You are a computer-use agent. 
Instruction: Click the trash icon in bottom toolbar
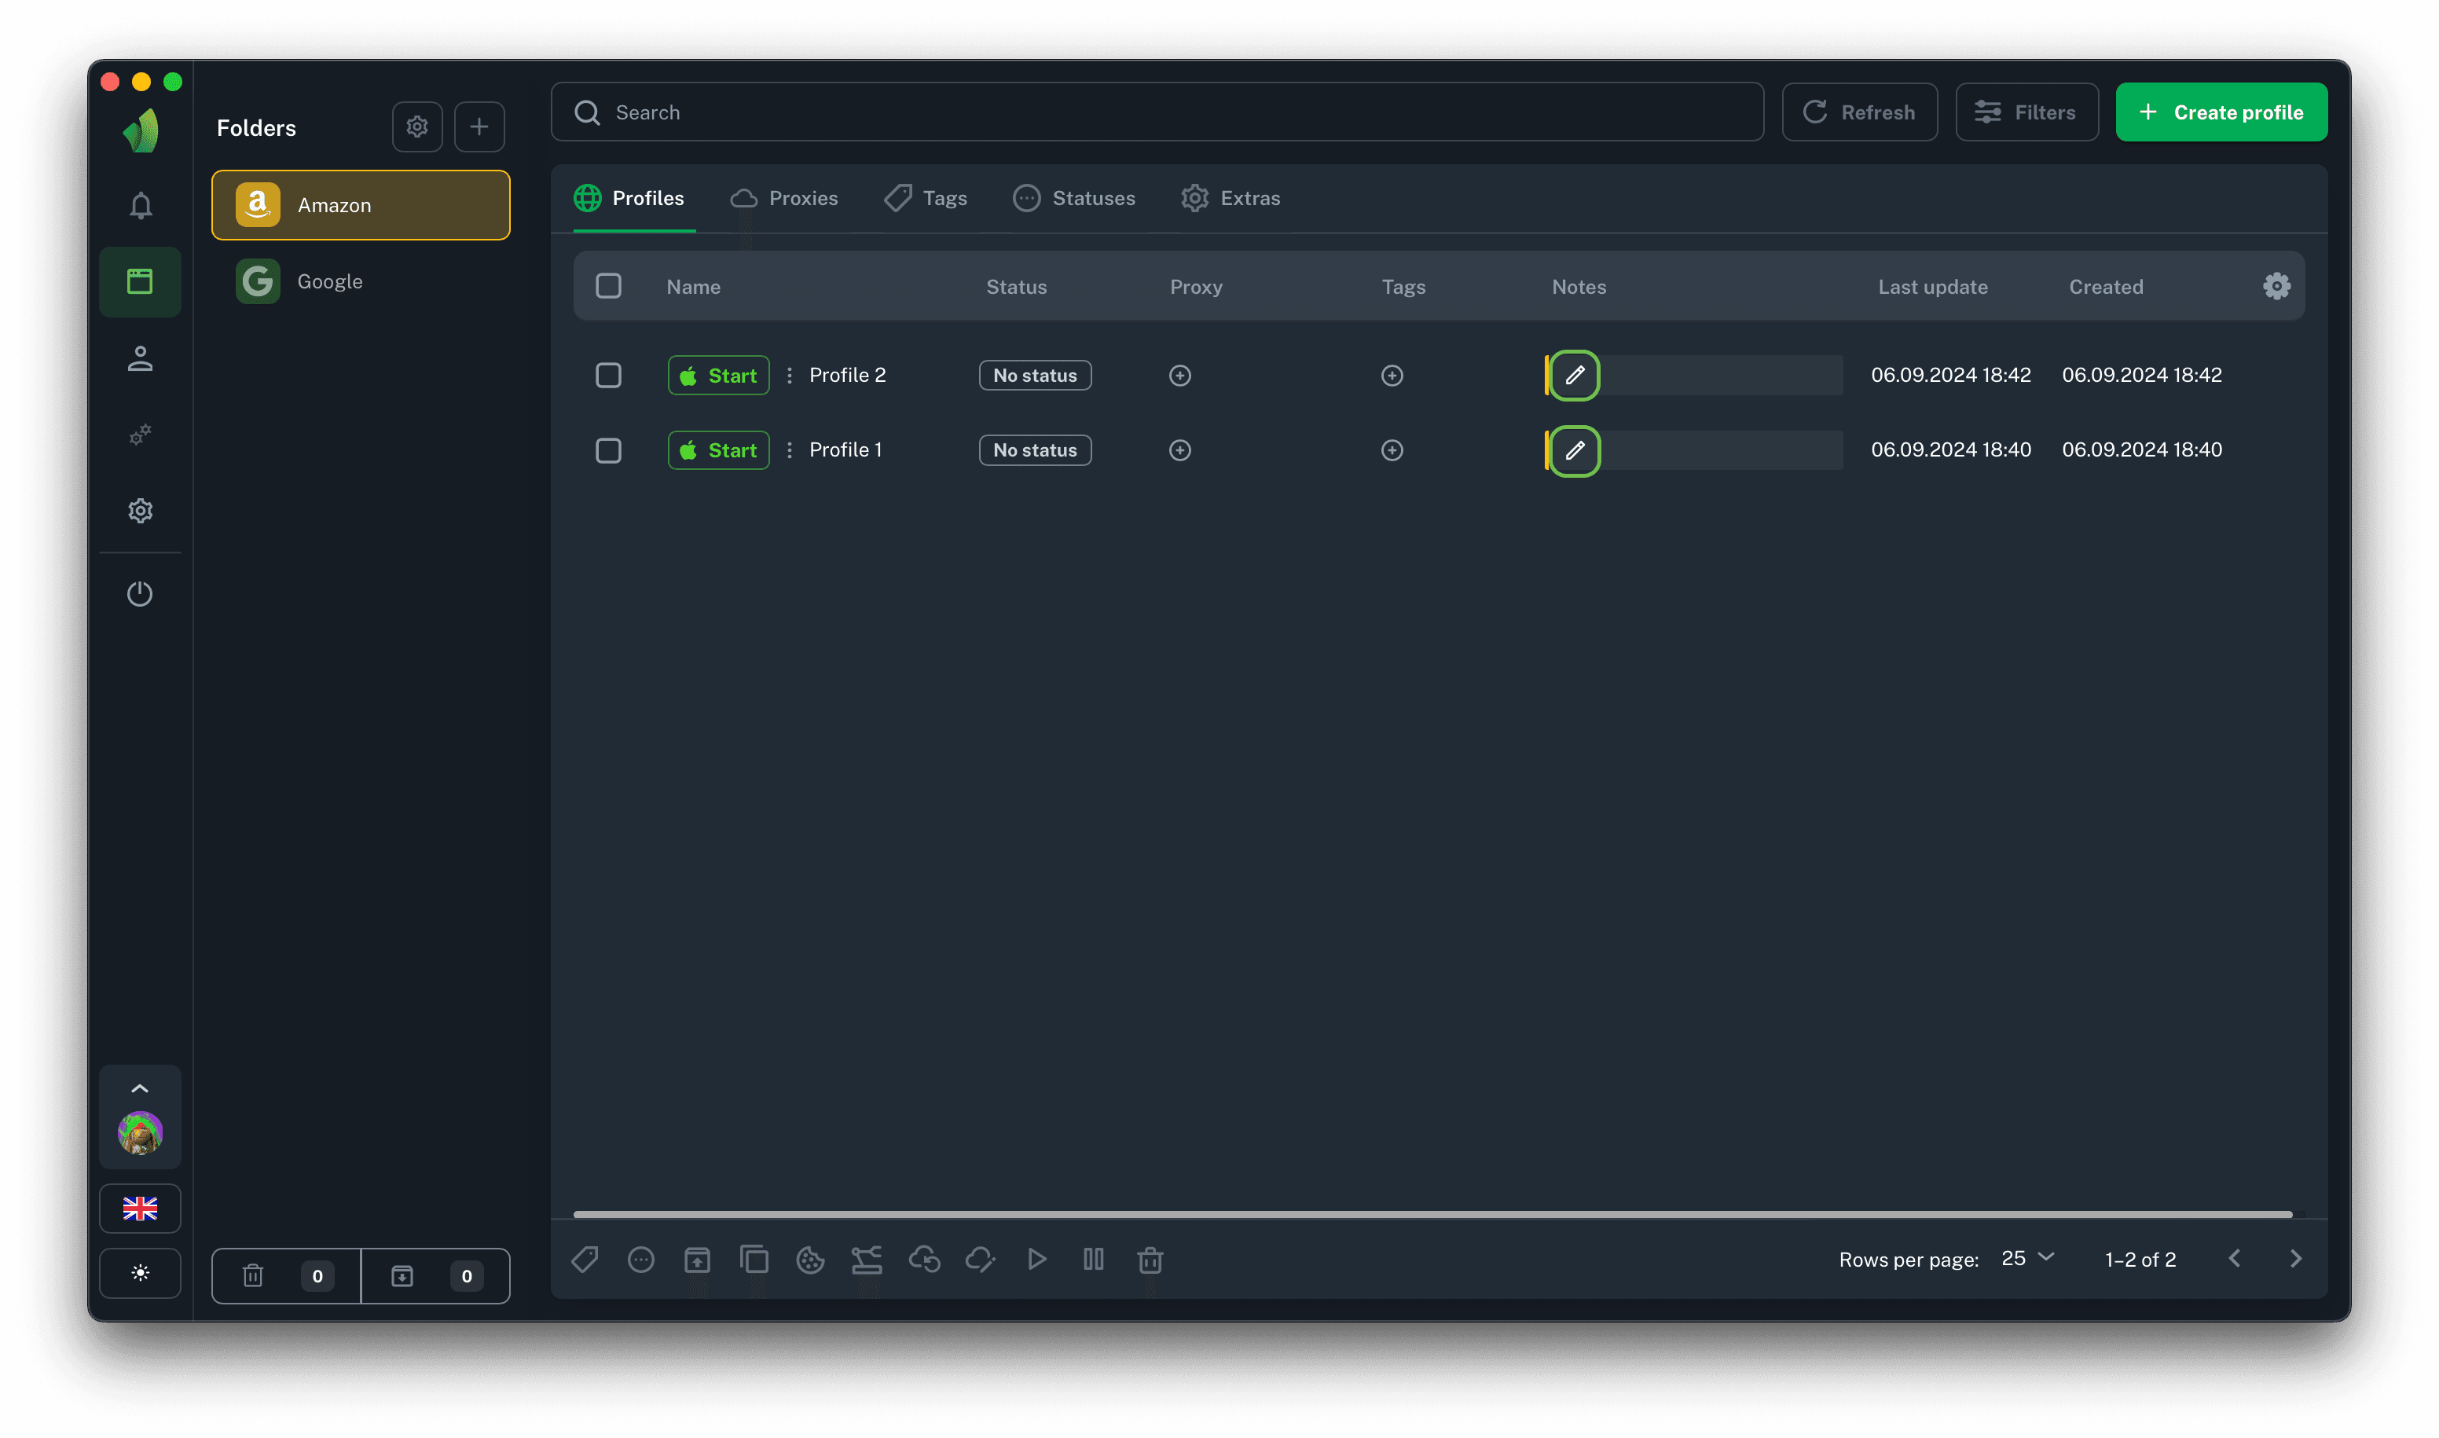1150,1260
